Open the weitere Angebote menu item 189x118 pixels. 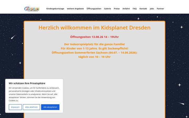click(x=75, y=9)
